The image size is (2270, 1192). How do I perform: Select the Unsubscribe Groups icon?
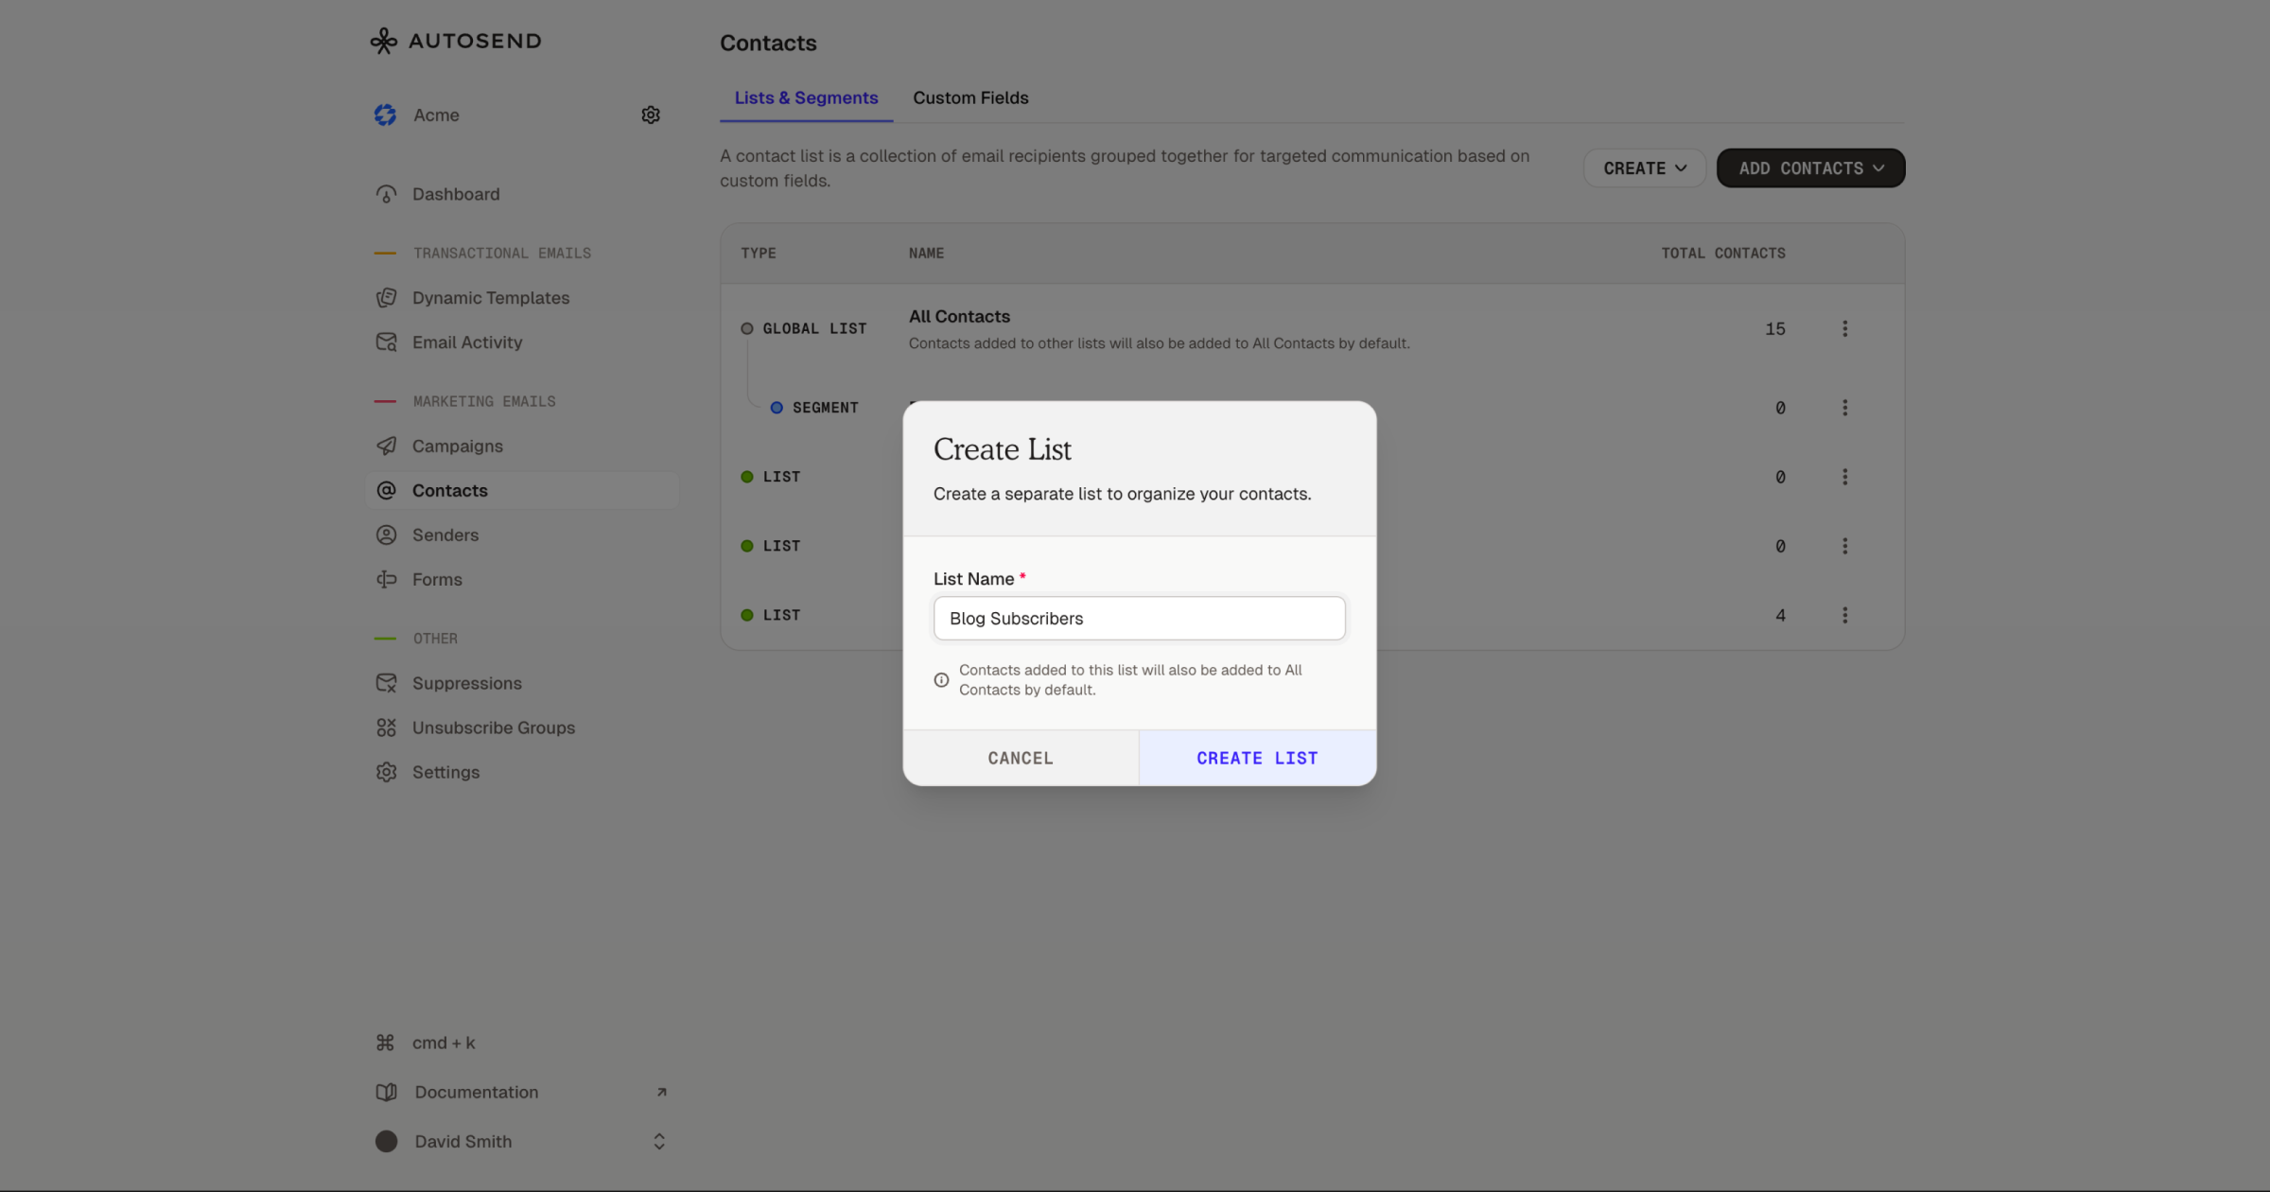(387, 727)
